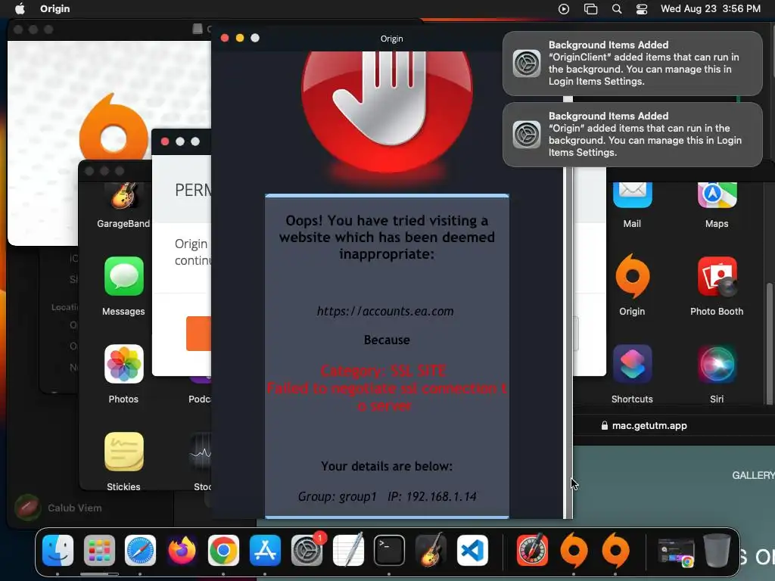The width and height of the screenshot is (775, 581).
Task: Click the right Origin icon next to the screenshot stack
Action: coord(615,551)
